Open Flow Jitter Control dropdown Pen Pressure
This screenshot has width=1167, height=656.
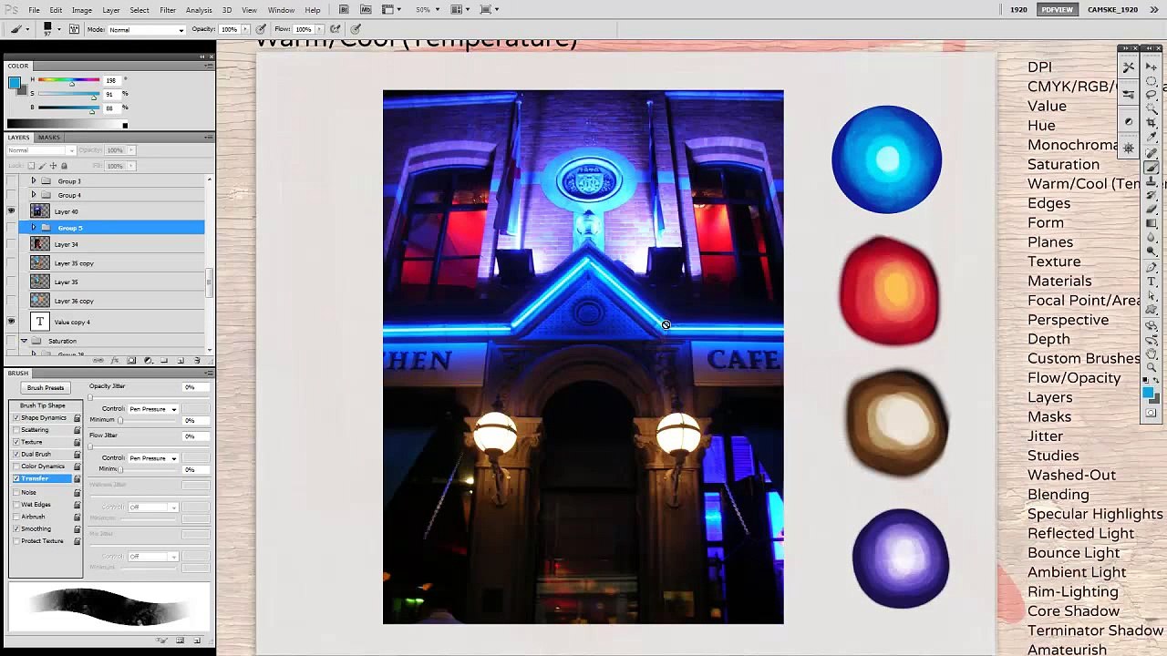pos(152,458)
